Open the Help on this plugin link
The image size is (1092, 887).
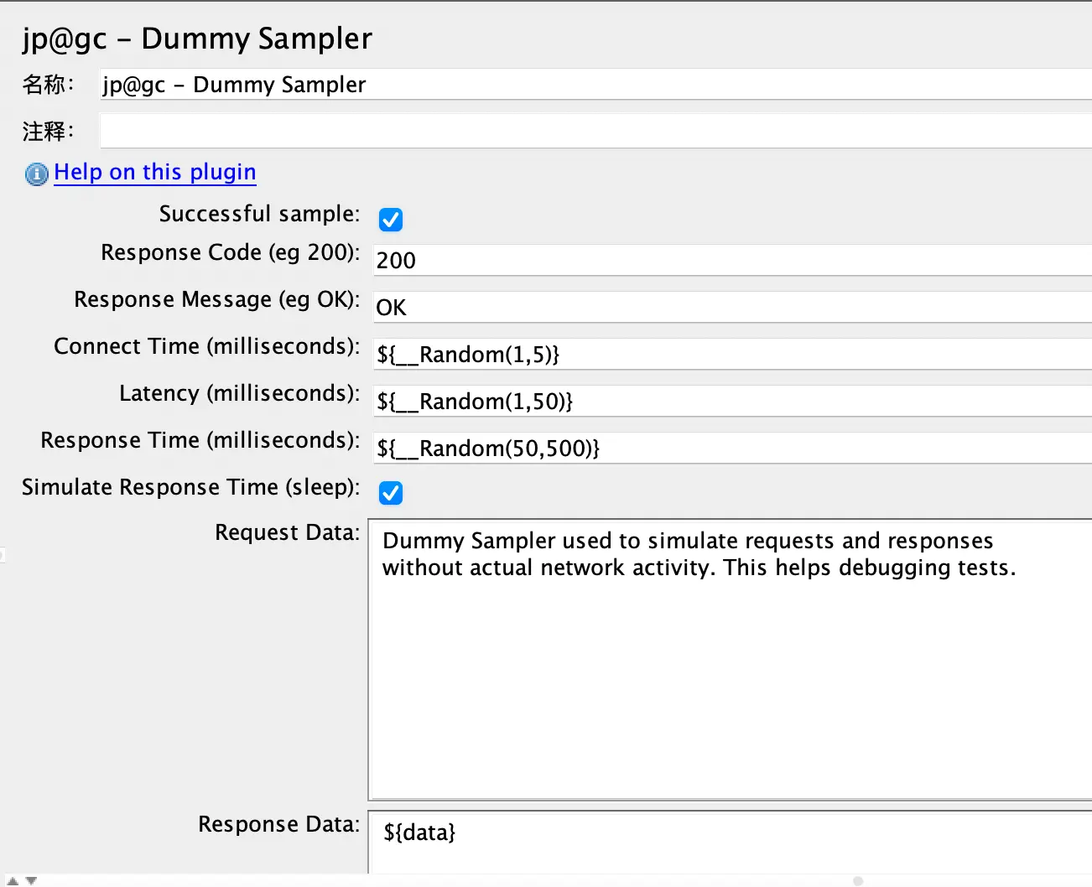click(x=155, y=172)
